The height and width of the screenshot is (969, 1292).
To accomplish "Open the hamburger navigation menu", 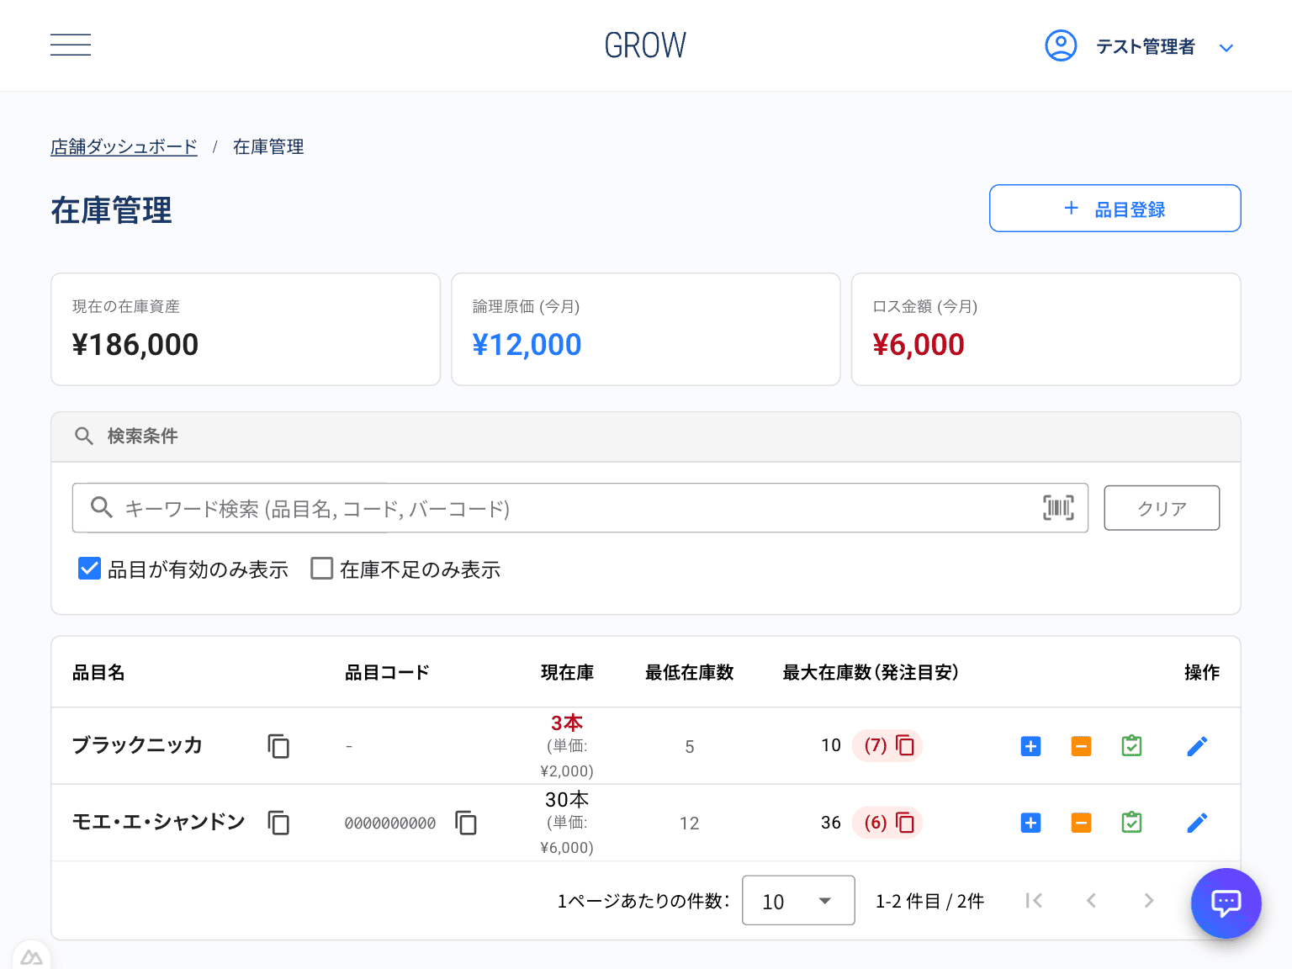I will [70, 45].
